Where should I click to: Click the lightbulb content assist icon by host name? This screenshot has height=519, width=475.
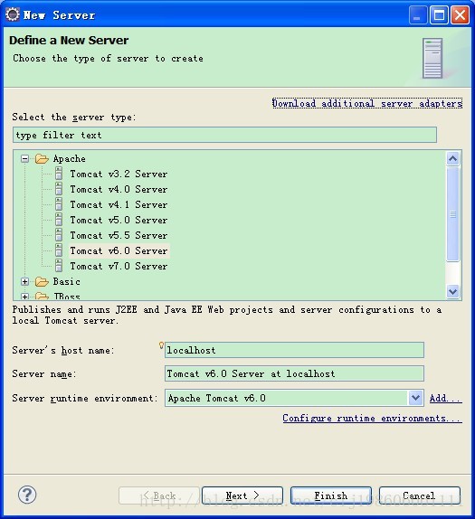(x=161, y=345)
